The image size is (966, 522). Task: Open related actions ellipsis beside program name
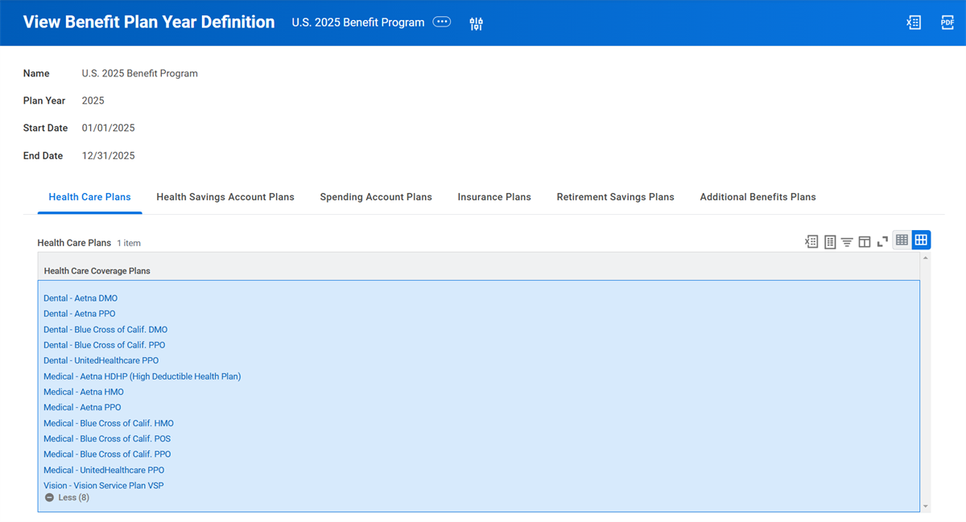[442, 23]
